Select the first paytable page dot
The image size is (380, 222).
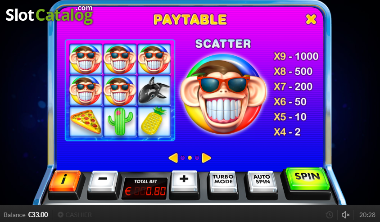pyautogui.click(x=183, y=158)
